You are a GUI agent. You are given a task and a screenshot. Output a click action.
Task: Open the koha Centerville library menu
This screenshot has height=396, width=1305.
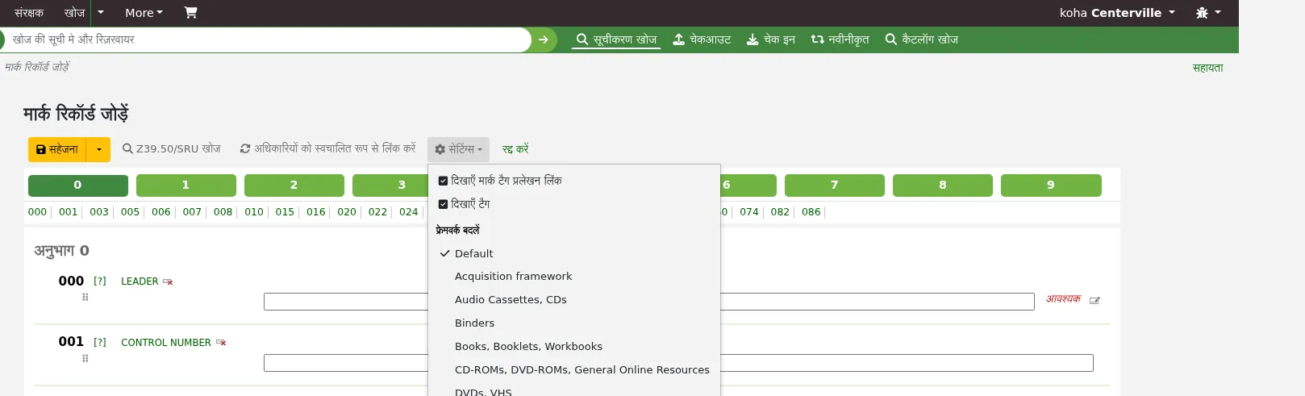click(1117, 13)
